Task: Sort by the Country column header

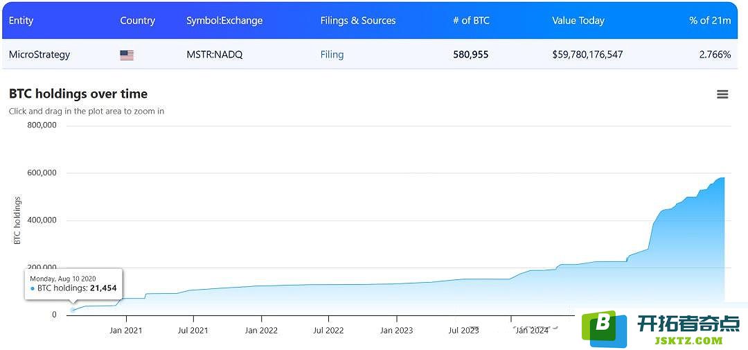Action: pos(137,21)
